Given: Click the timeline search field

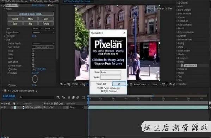Looking at the screenshot, I should (36, 97).
